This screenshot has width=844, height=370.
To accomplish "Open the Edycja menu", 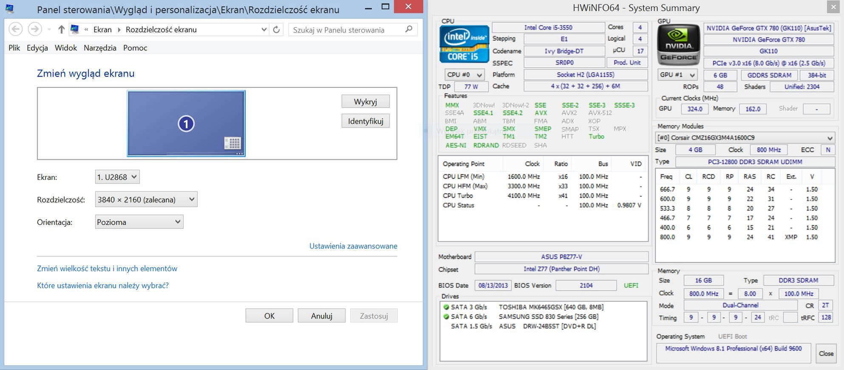I will pos(37,48).
